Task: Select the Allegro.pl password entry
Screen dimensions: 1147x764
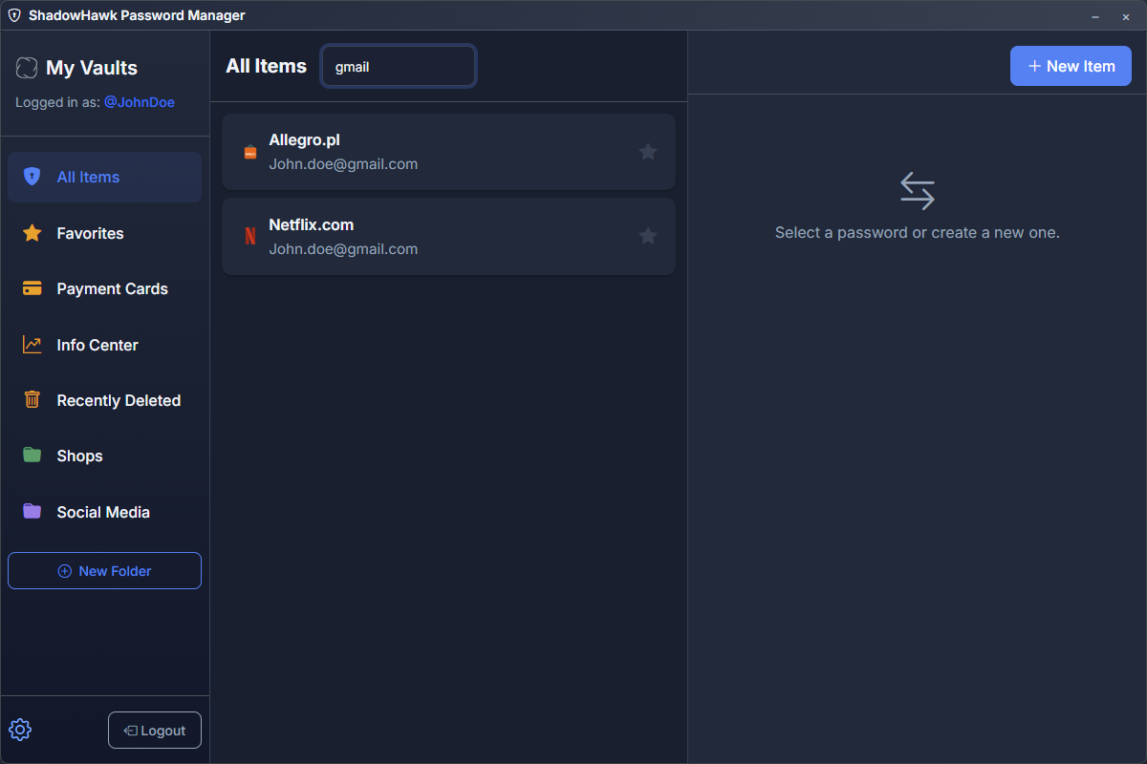Action: [448, 152]
